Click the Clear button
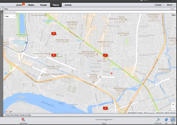177x125 pixels. point(172,9)
